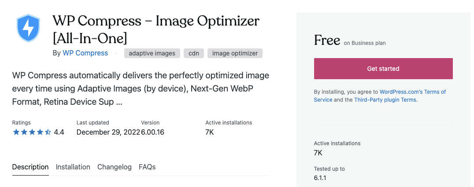The height and width of the screenshot is (187, 474).
Task: Click the WP Compress shield lightning logo
Action: pos(28,28)
